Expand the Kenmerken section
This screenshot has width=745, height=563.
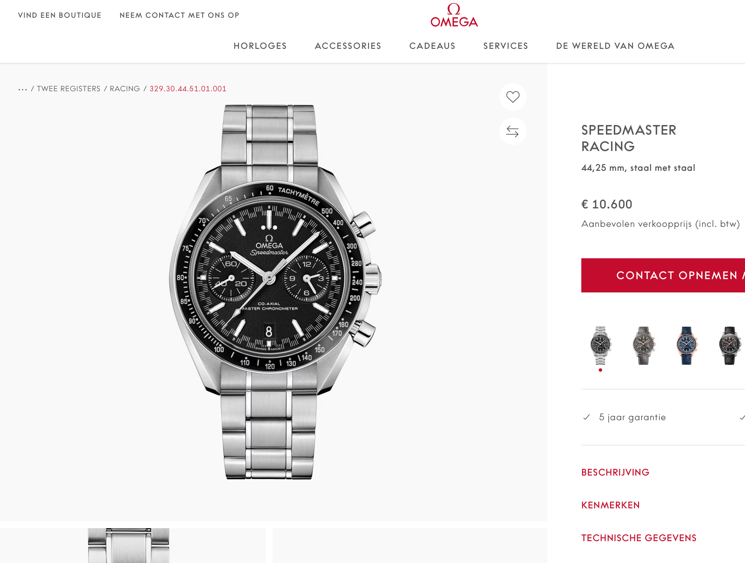click(x=610, y=505)
